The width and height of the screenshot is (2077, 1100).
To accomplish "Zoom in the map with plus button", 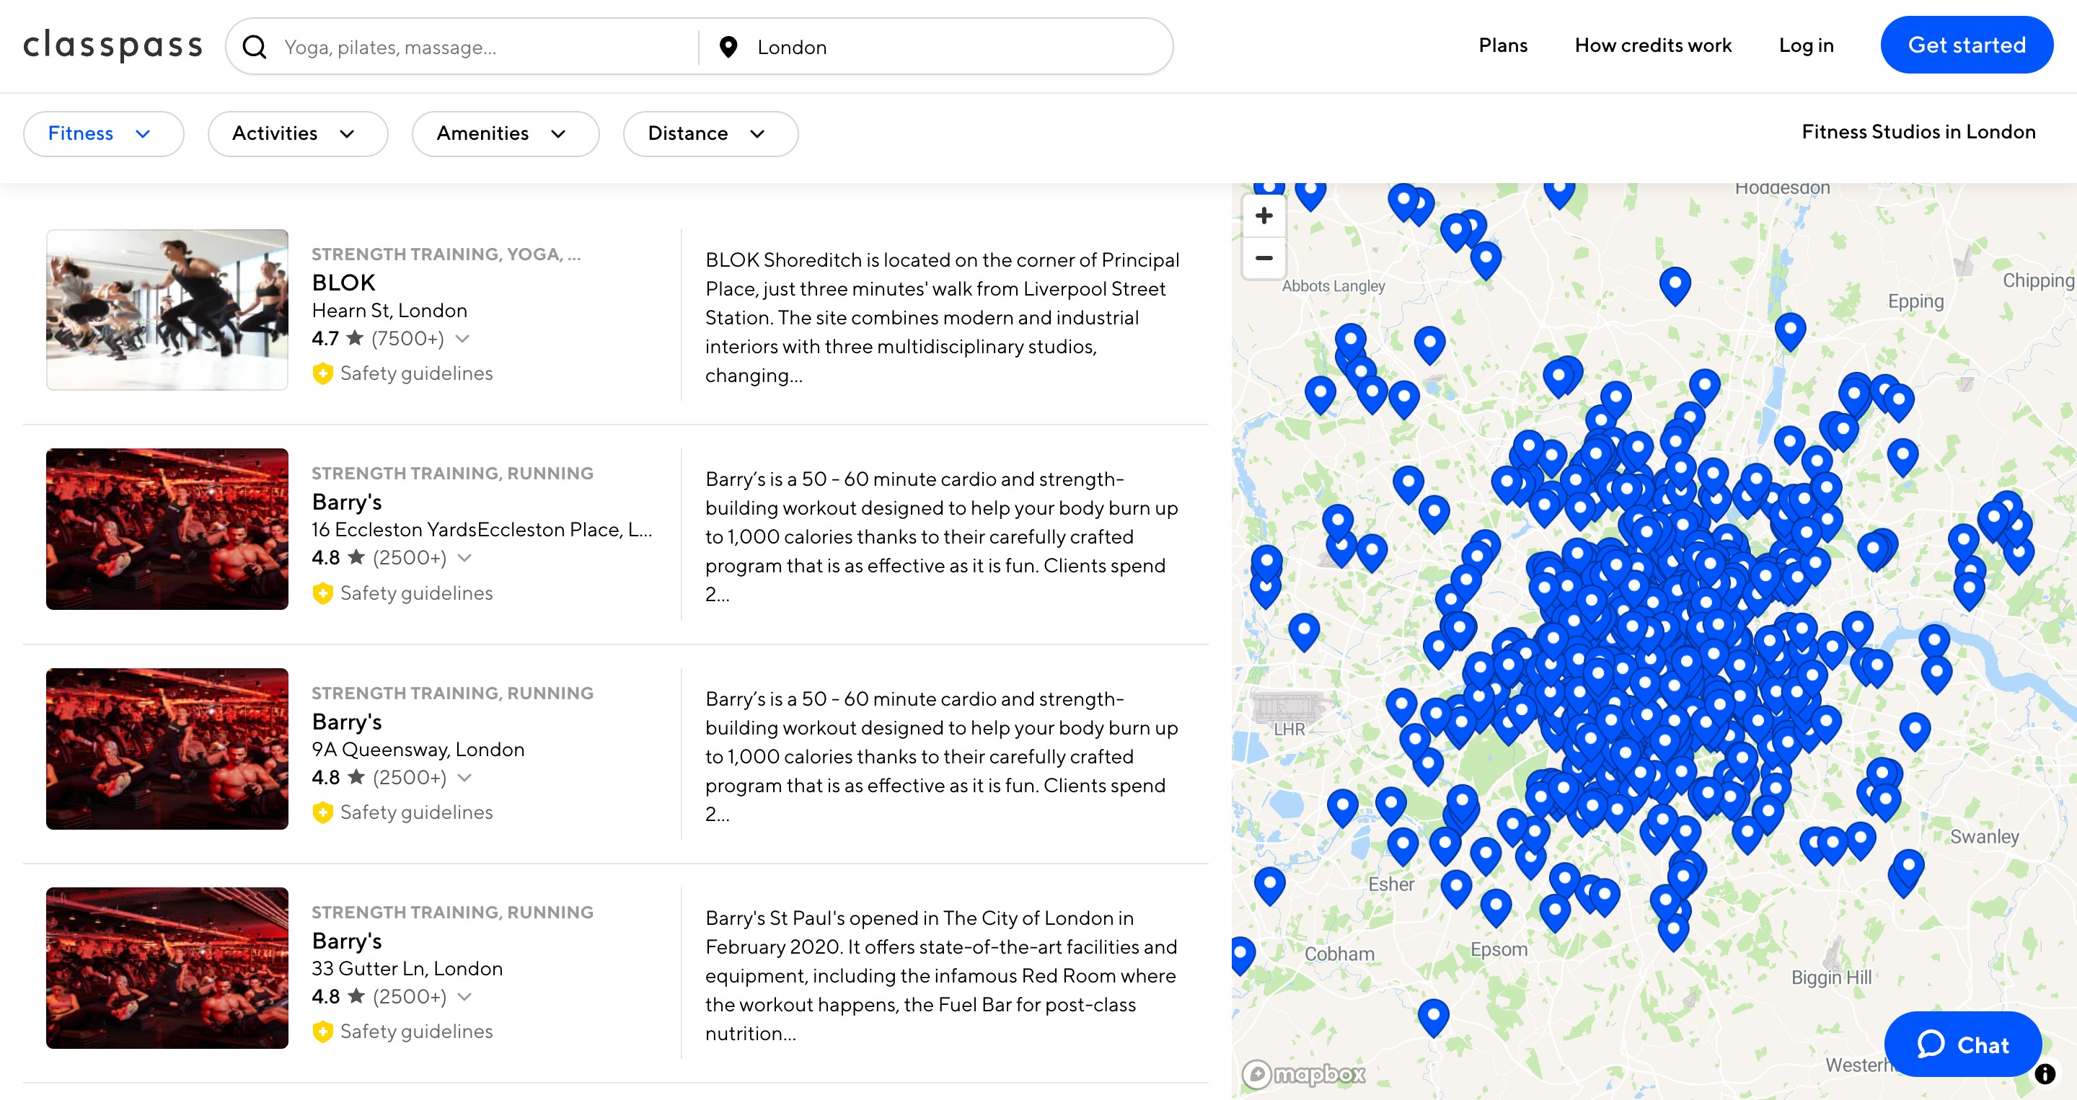I will tap(1264, 216).
